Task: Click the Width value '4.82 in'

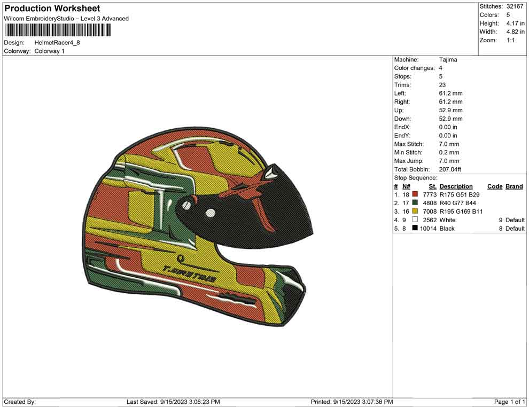Action: click(515, 32)
